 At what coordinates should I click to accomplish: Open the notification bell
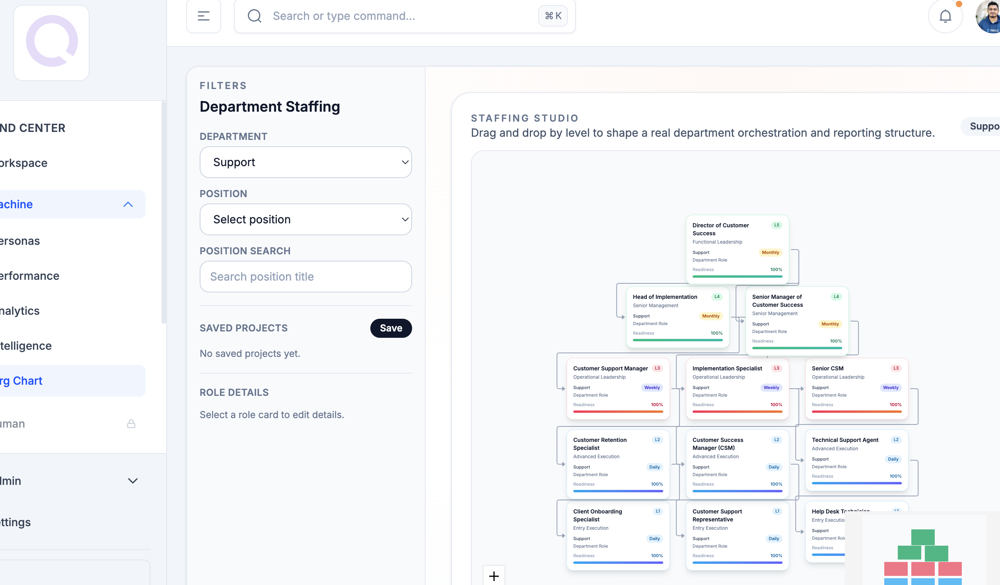click(x=945, y=16)
